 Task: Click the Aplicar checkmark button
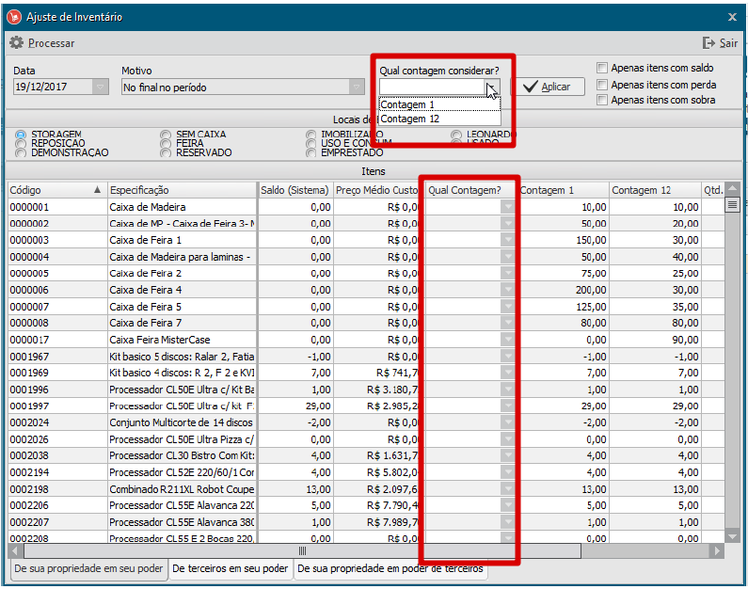(547, 87)
